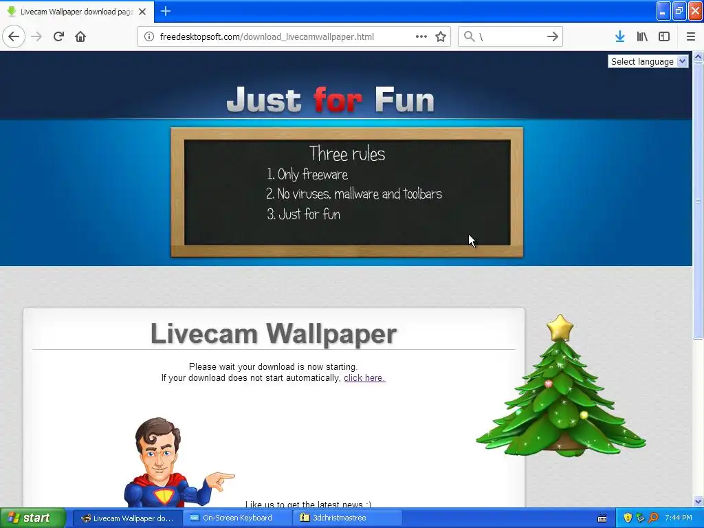
Task: Toggle the sidebar view icon
Action: (x=664, y=36)
